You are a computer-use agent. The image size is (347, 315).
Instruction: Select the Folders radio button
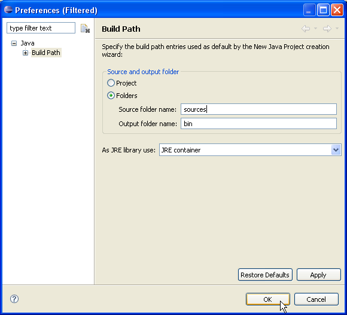point(111,96)
